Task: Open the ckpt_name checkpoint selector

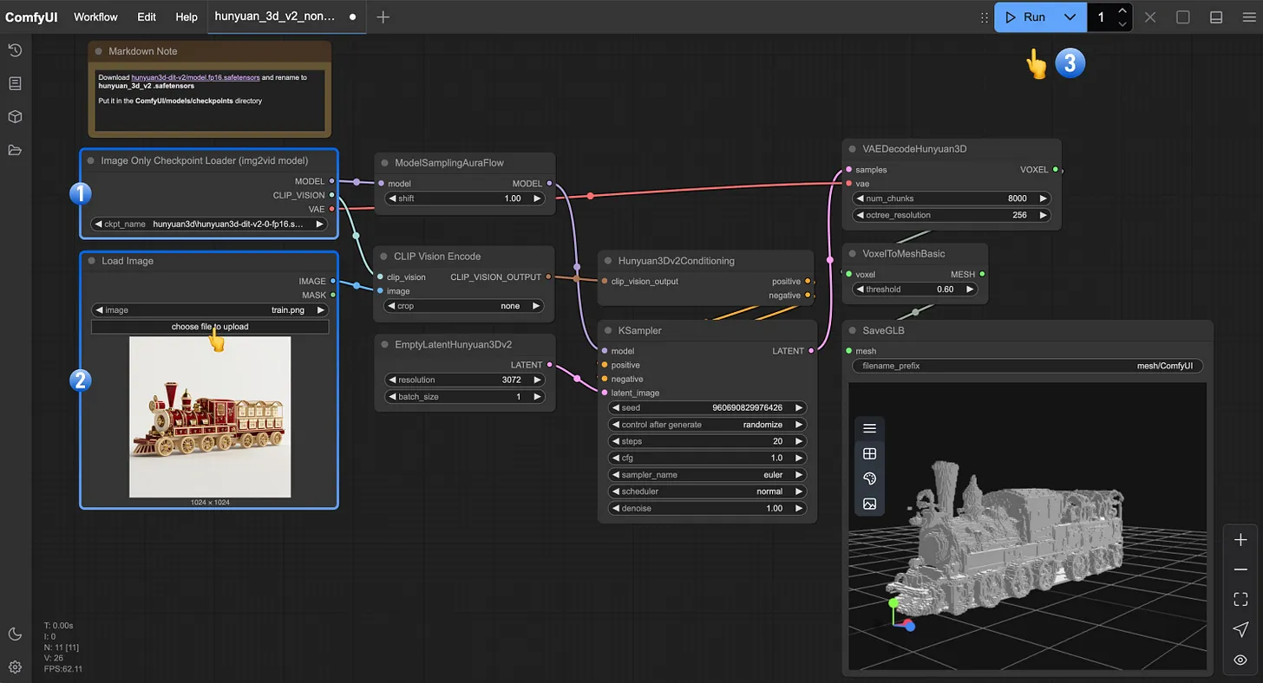Action: (210, 224)
